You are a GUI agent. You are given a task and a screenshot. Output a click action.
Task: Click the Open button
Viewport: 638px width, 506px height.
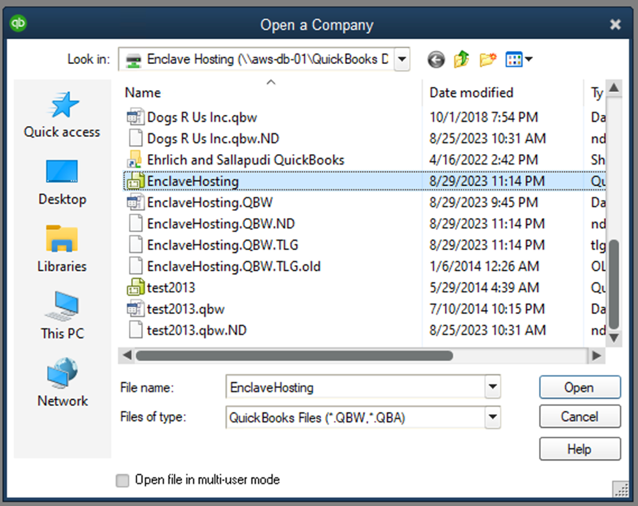[x=580, y=387]
